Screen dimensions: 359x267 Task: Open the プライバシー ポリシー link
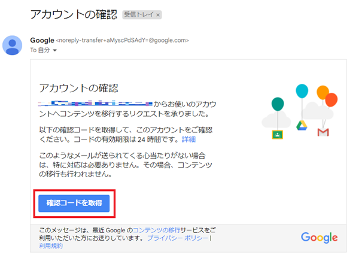pyautogui.click(x=178, y=238)
